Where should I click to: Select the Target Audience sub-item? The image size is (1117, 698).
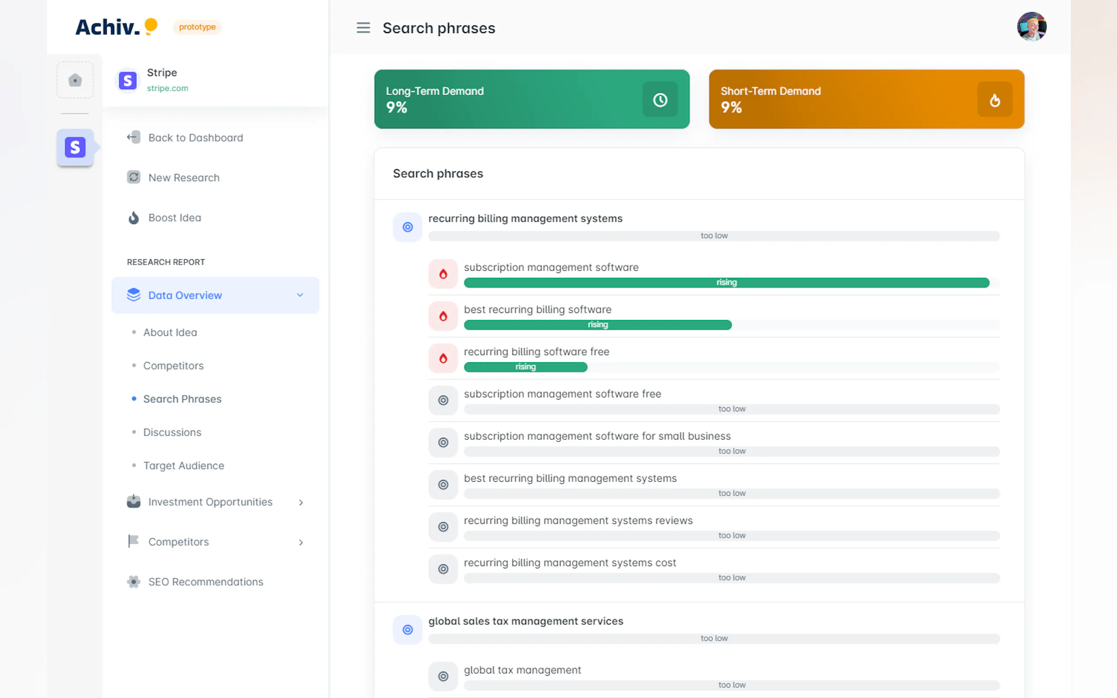click(183, 465)
